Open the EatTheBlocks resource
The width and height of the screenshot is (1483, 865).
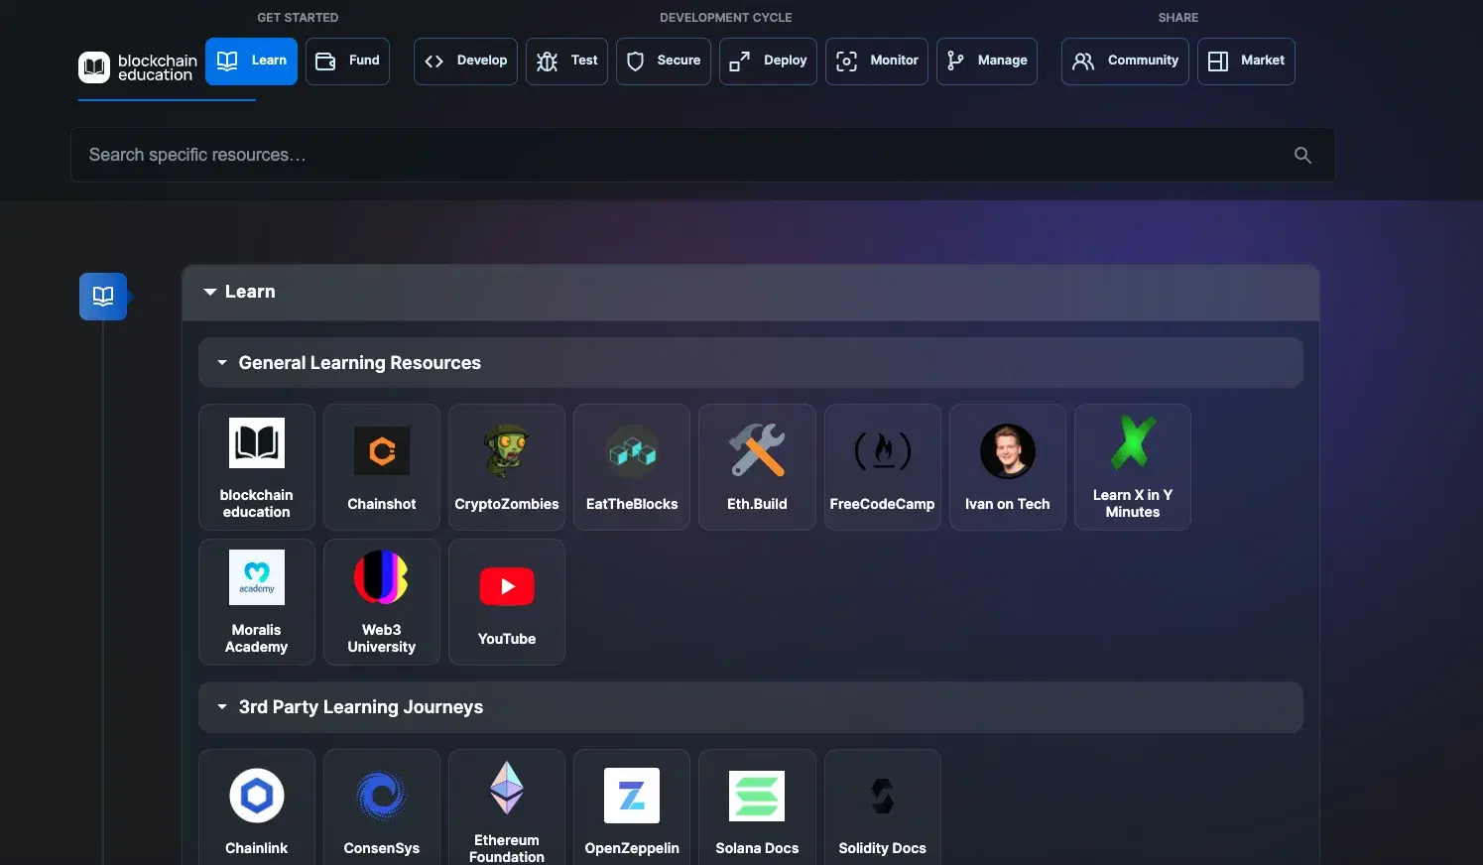[632, 467]
